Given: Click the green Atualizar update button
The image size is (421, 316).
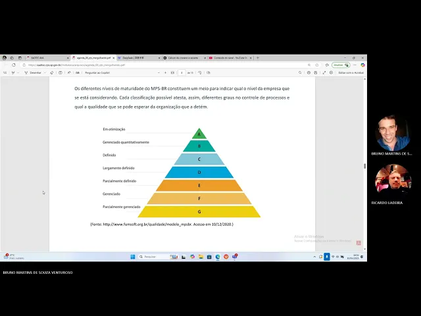Looking at the screenshot, I should [341, 65].
